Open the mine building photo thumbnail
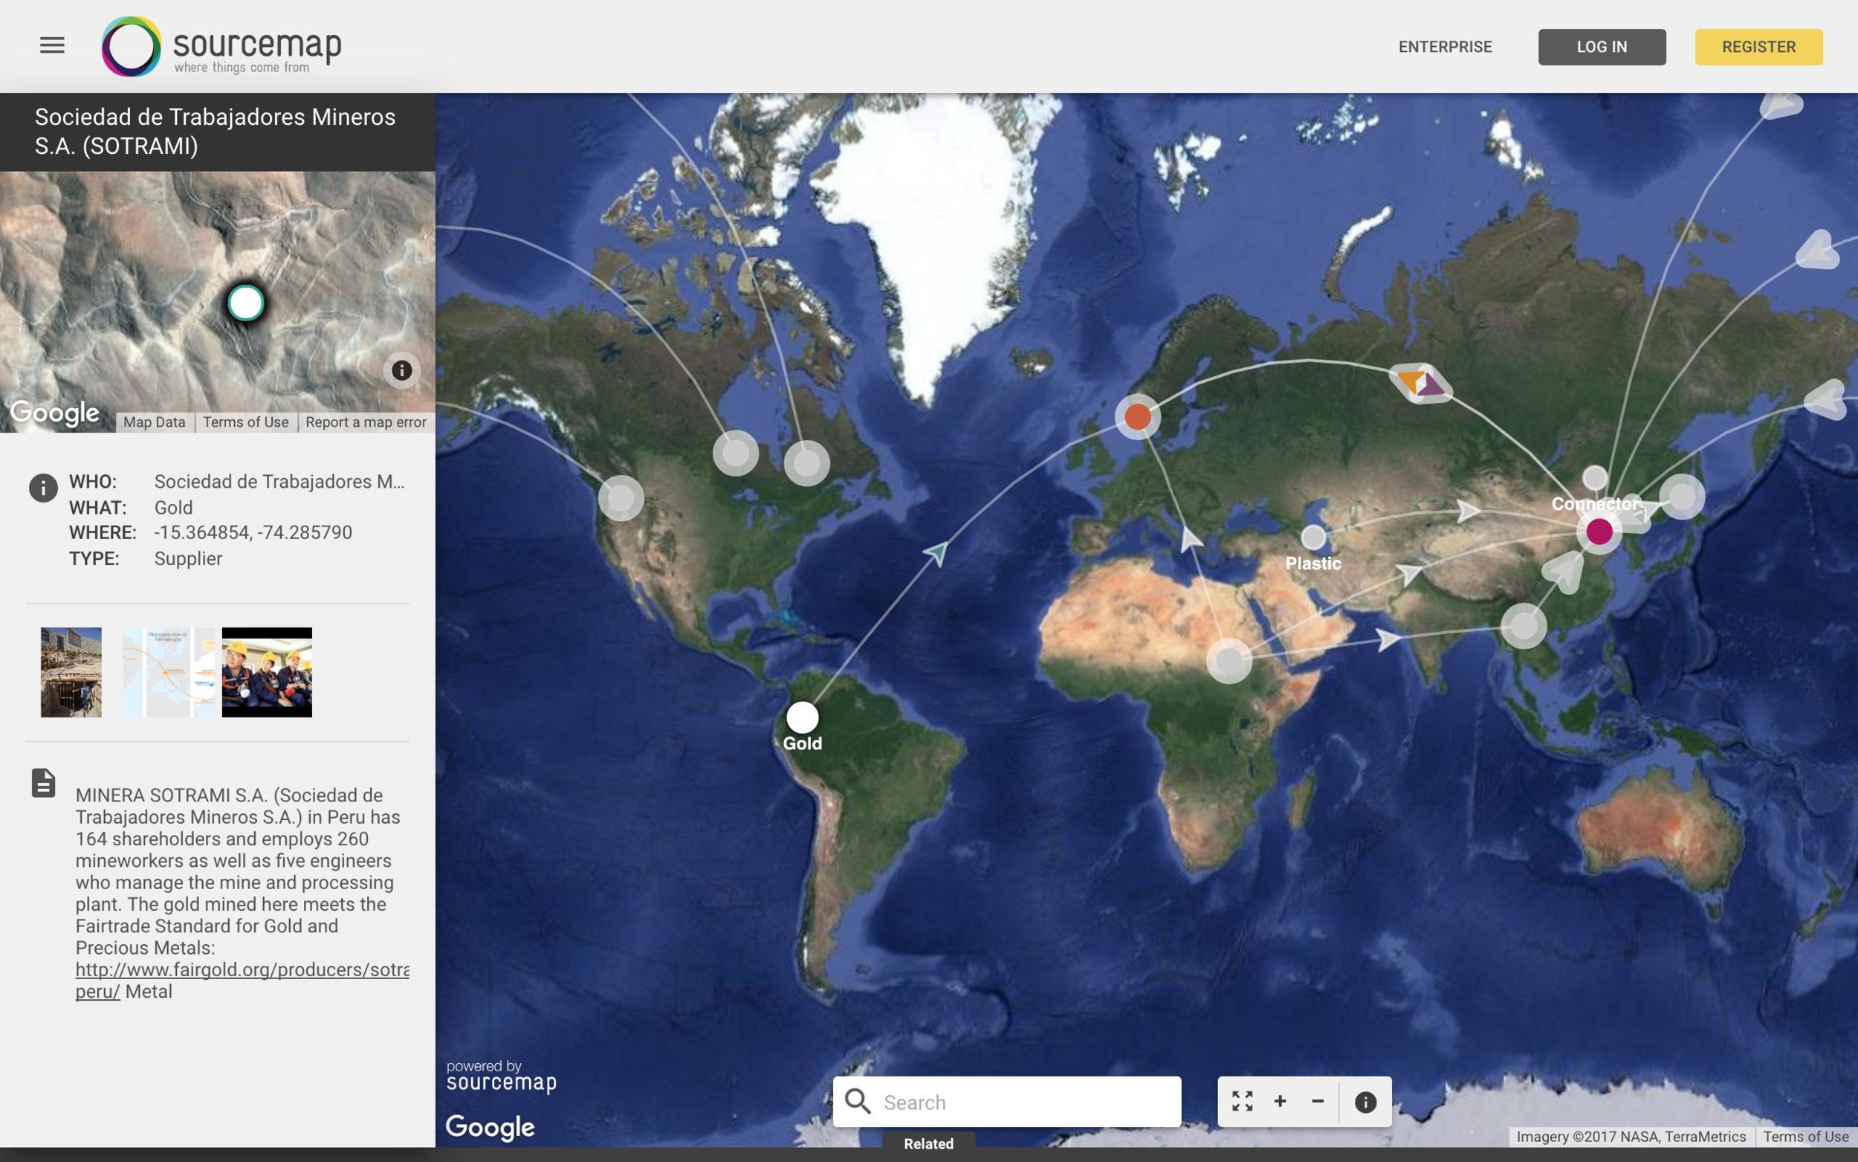This screenshot has height=1162, width=1858. coord(71,671)
